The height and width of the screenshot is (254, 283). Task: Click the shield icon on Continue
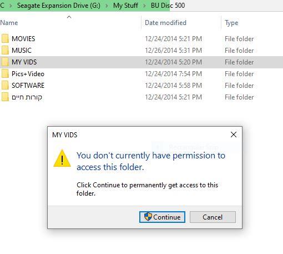[148, 217]
